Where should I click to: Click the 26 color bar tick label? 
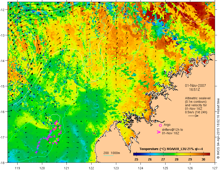(x=150, y=159)
